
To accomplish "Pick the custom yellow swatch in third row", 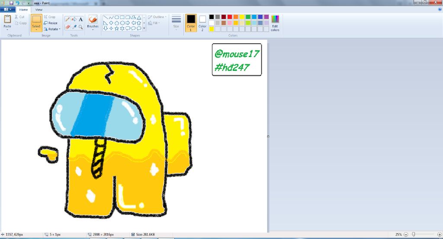I will click(x=211, y=29).
